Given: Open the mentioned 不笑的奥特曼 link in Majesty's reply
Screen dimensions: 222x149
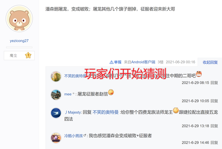Looking at the screenshot, I should (105, 112).
